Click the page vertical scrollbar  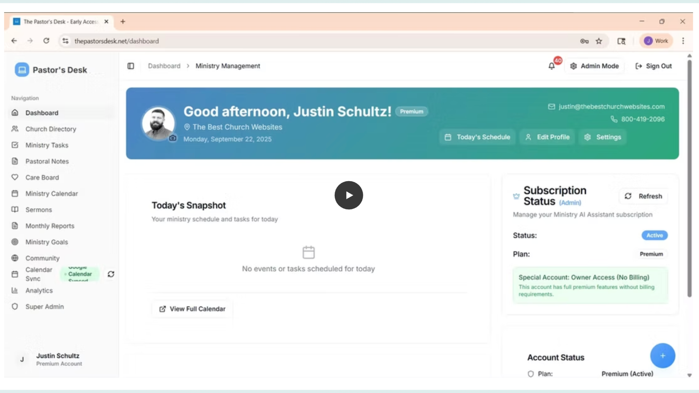pyautogui.click(x=689, y=178)
